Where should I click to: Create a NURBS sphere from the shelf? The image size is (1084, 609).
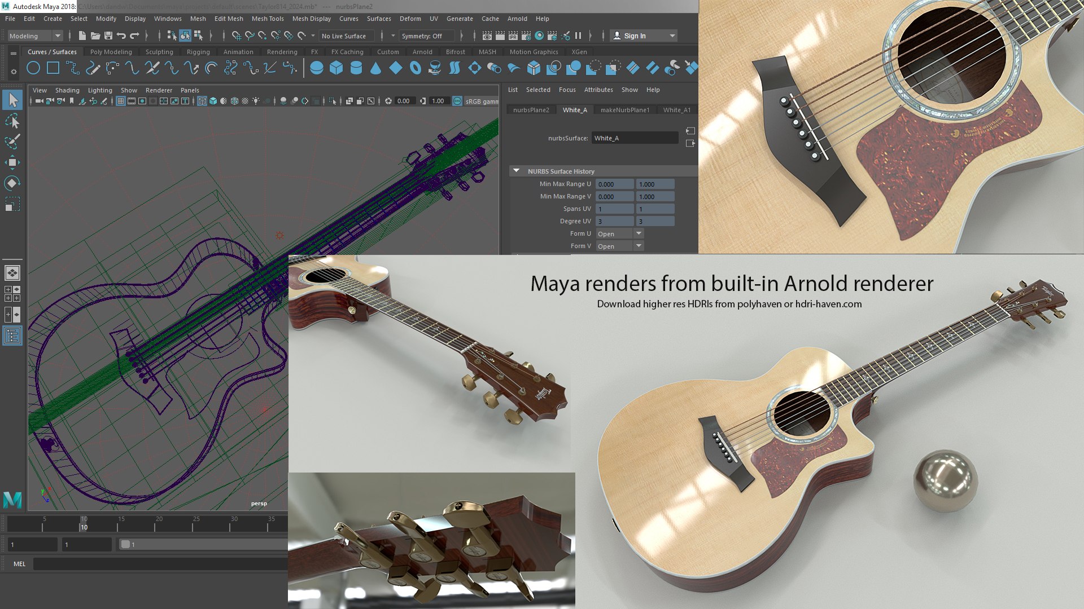pyautogui.click(x=317, y=68)
